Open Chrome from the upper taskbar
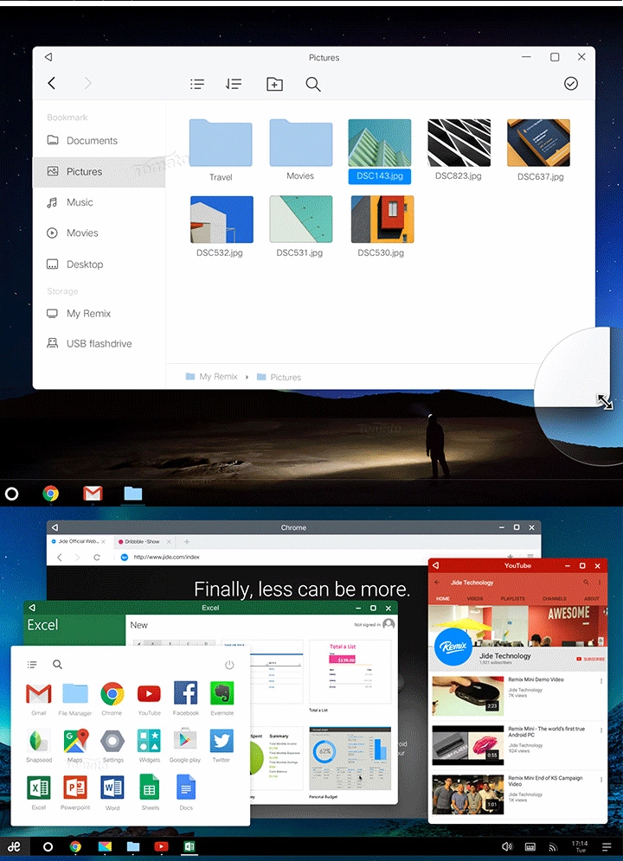Screen dimensions: 623x861 tap(50, 494)
